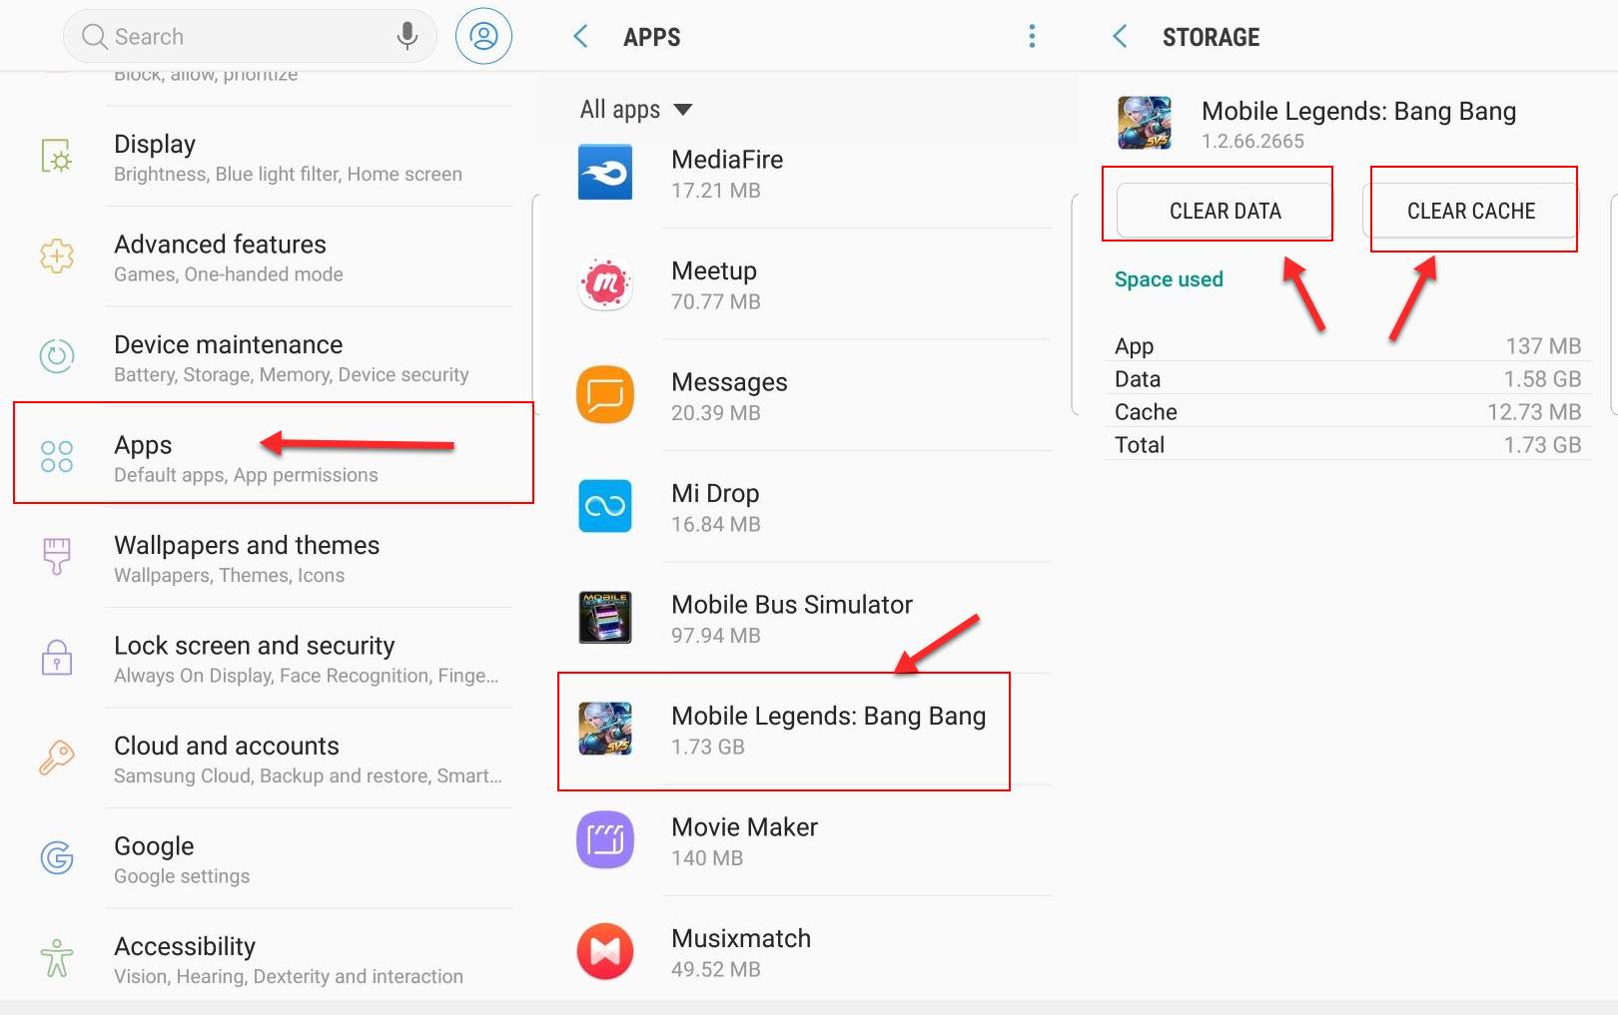
Task: Open the three-dot more options menu
Action: click(x=1032, y=37)
